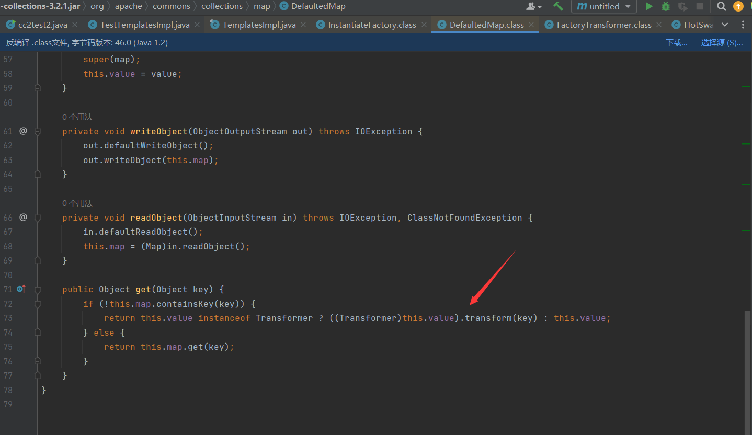Switch to the TestTemplatesImpl.java tab
The image size is (752, 435).
pos(145,25)
